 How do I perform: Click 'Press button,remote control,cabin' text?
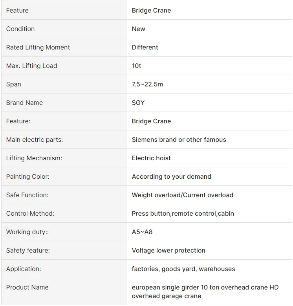[183, 214]
